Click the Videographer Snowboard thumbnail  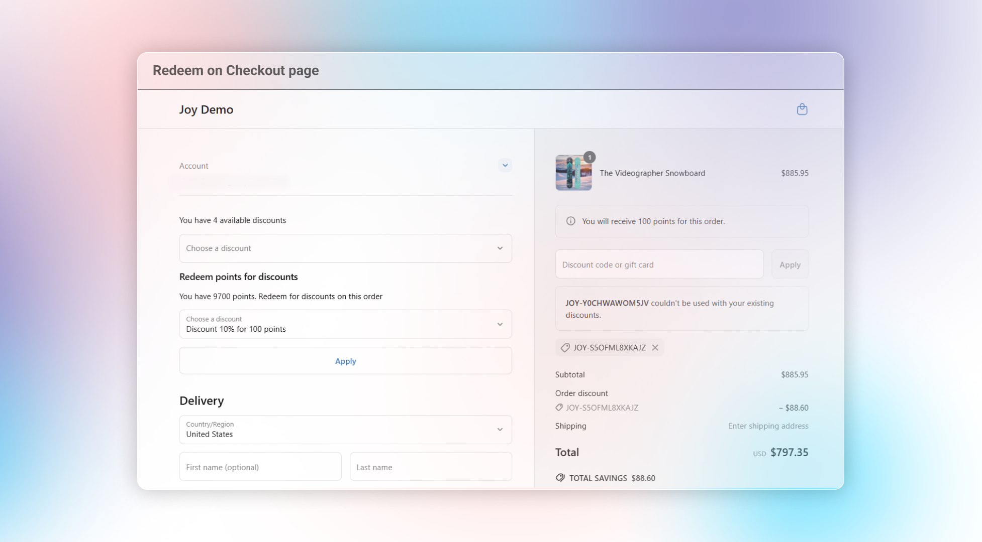coord(573,173)
